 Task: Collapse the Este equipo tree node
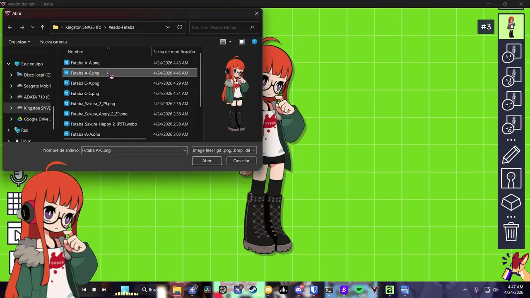click(8, 64)
